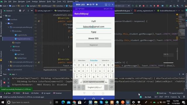Open Task View on the taskbar
The width and height of the screenshot is (187, 105).
click(x=57, y=102)
